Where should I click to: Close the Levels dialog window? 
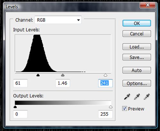(x=148, y=5)
